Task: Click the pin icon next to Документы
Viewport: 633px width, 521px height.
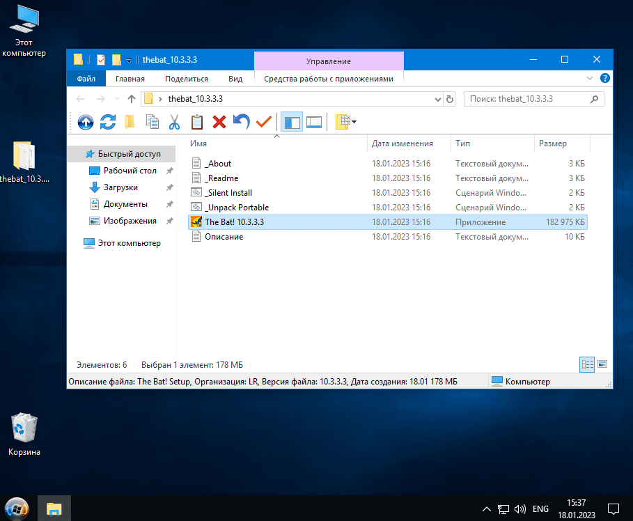Action: (x=170, y=204)
